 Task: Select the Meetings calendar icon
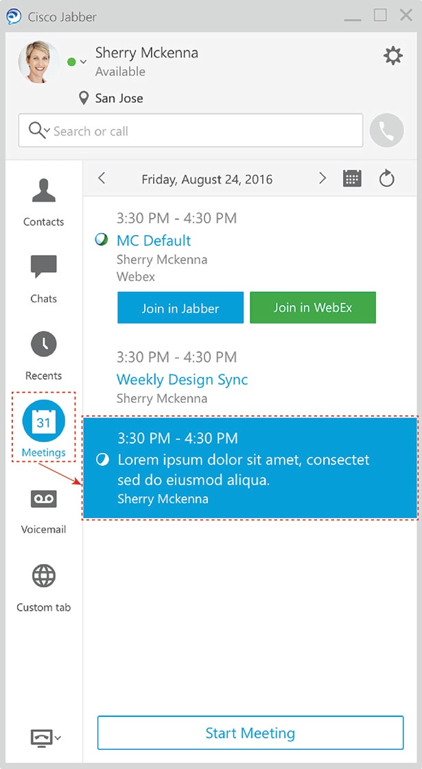point(44,421)
